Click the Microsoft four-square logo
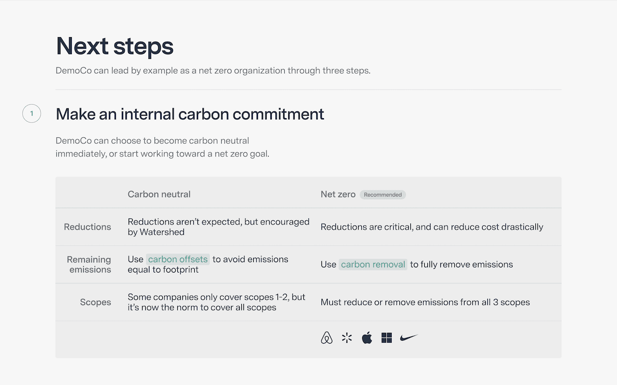This screenshot has height=385, width=617. (387, 338)
